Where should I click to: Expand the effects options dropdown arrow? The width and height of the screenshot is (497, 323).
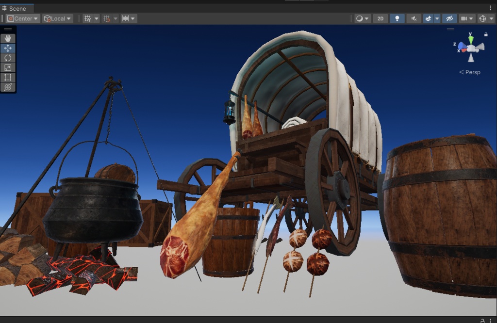(x=437, y=19)
